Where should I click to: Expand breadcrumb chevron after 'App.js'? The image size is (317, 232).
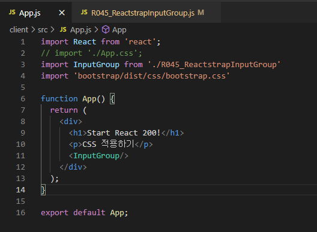[96, 30]
